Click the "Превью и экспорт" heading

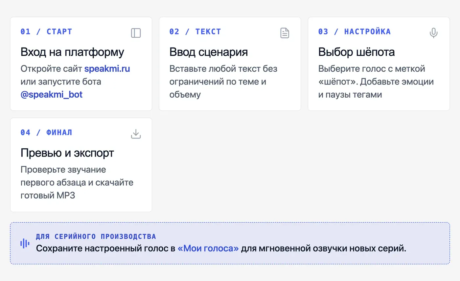click(x=67, y=153)
